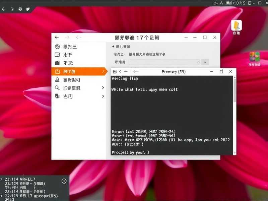The image size is (268, 201).
Task: Toggle the circular button beside the bottom terminal
Action: tap(64, 181)
